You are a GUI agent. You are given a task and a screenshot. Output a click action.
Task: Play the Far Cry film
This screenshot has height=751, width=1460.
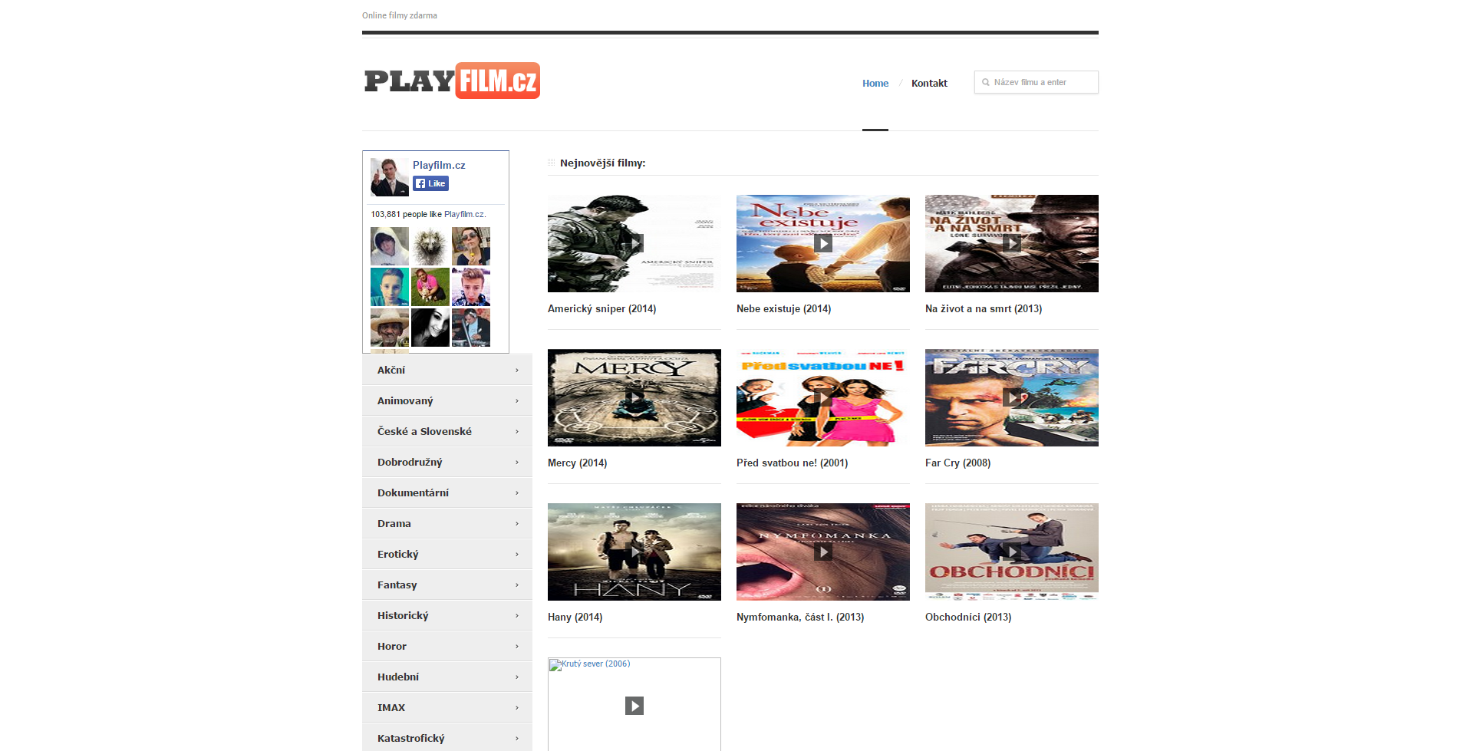point(1012,397)
